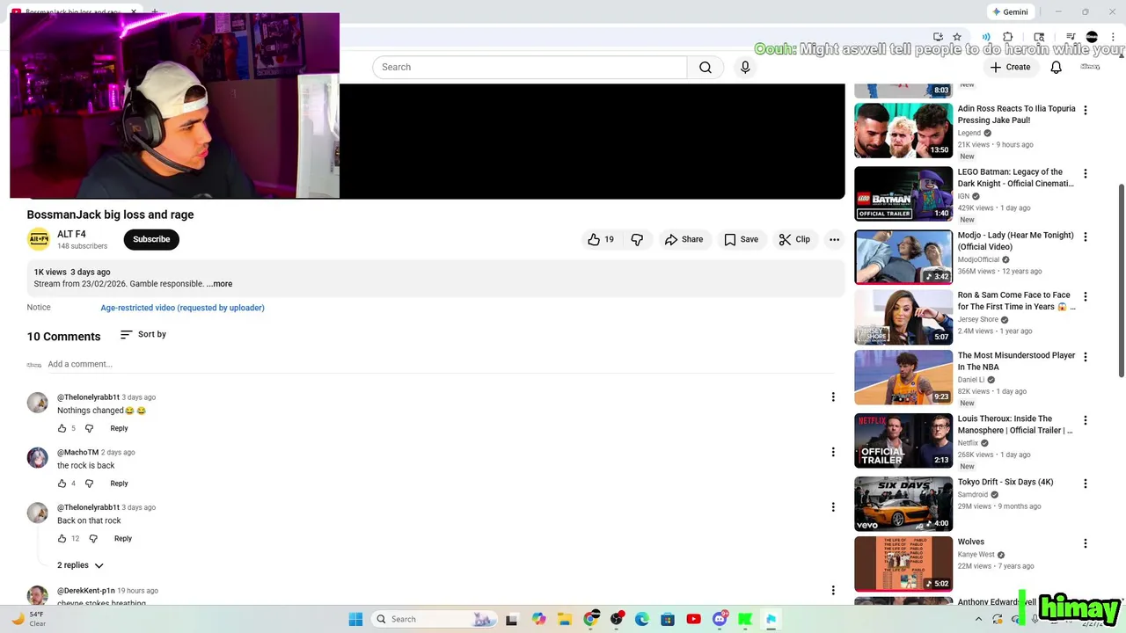Expand description with ...more
The image size is (1126, 633).
tap(220, 284)
